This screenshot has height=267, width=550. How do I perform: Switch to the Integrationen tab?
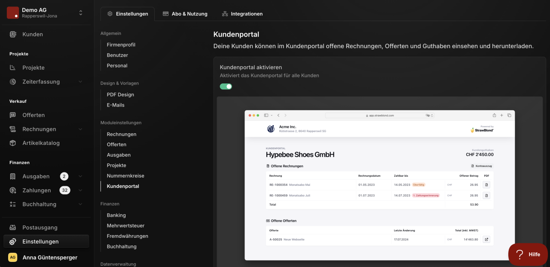click(242, 14)
